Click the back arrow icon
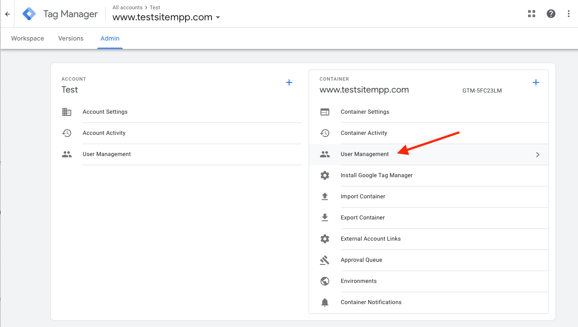The width and height of the screenshot is (578, 327). (x=8, y=14)
